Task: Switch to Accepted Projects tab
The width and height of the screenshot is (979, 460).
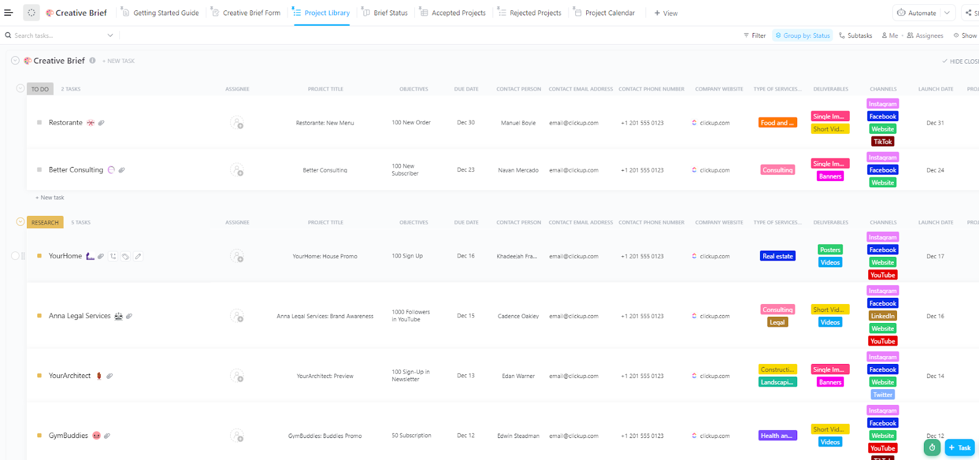Action: tap(453, 13)
